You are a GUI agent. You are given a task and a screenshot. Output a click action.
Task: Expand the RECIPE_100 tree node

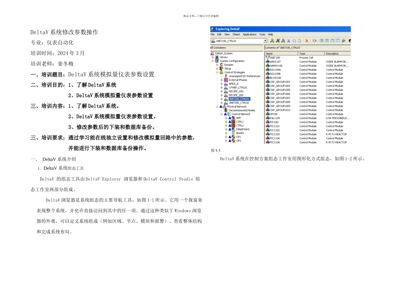coord(221,92)
